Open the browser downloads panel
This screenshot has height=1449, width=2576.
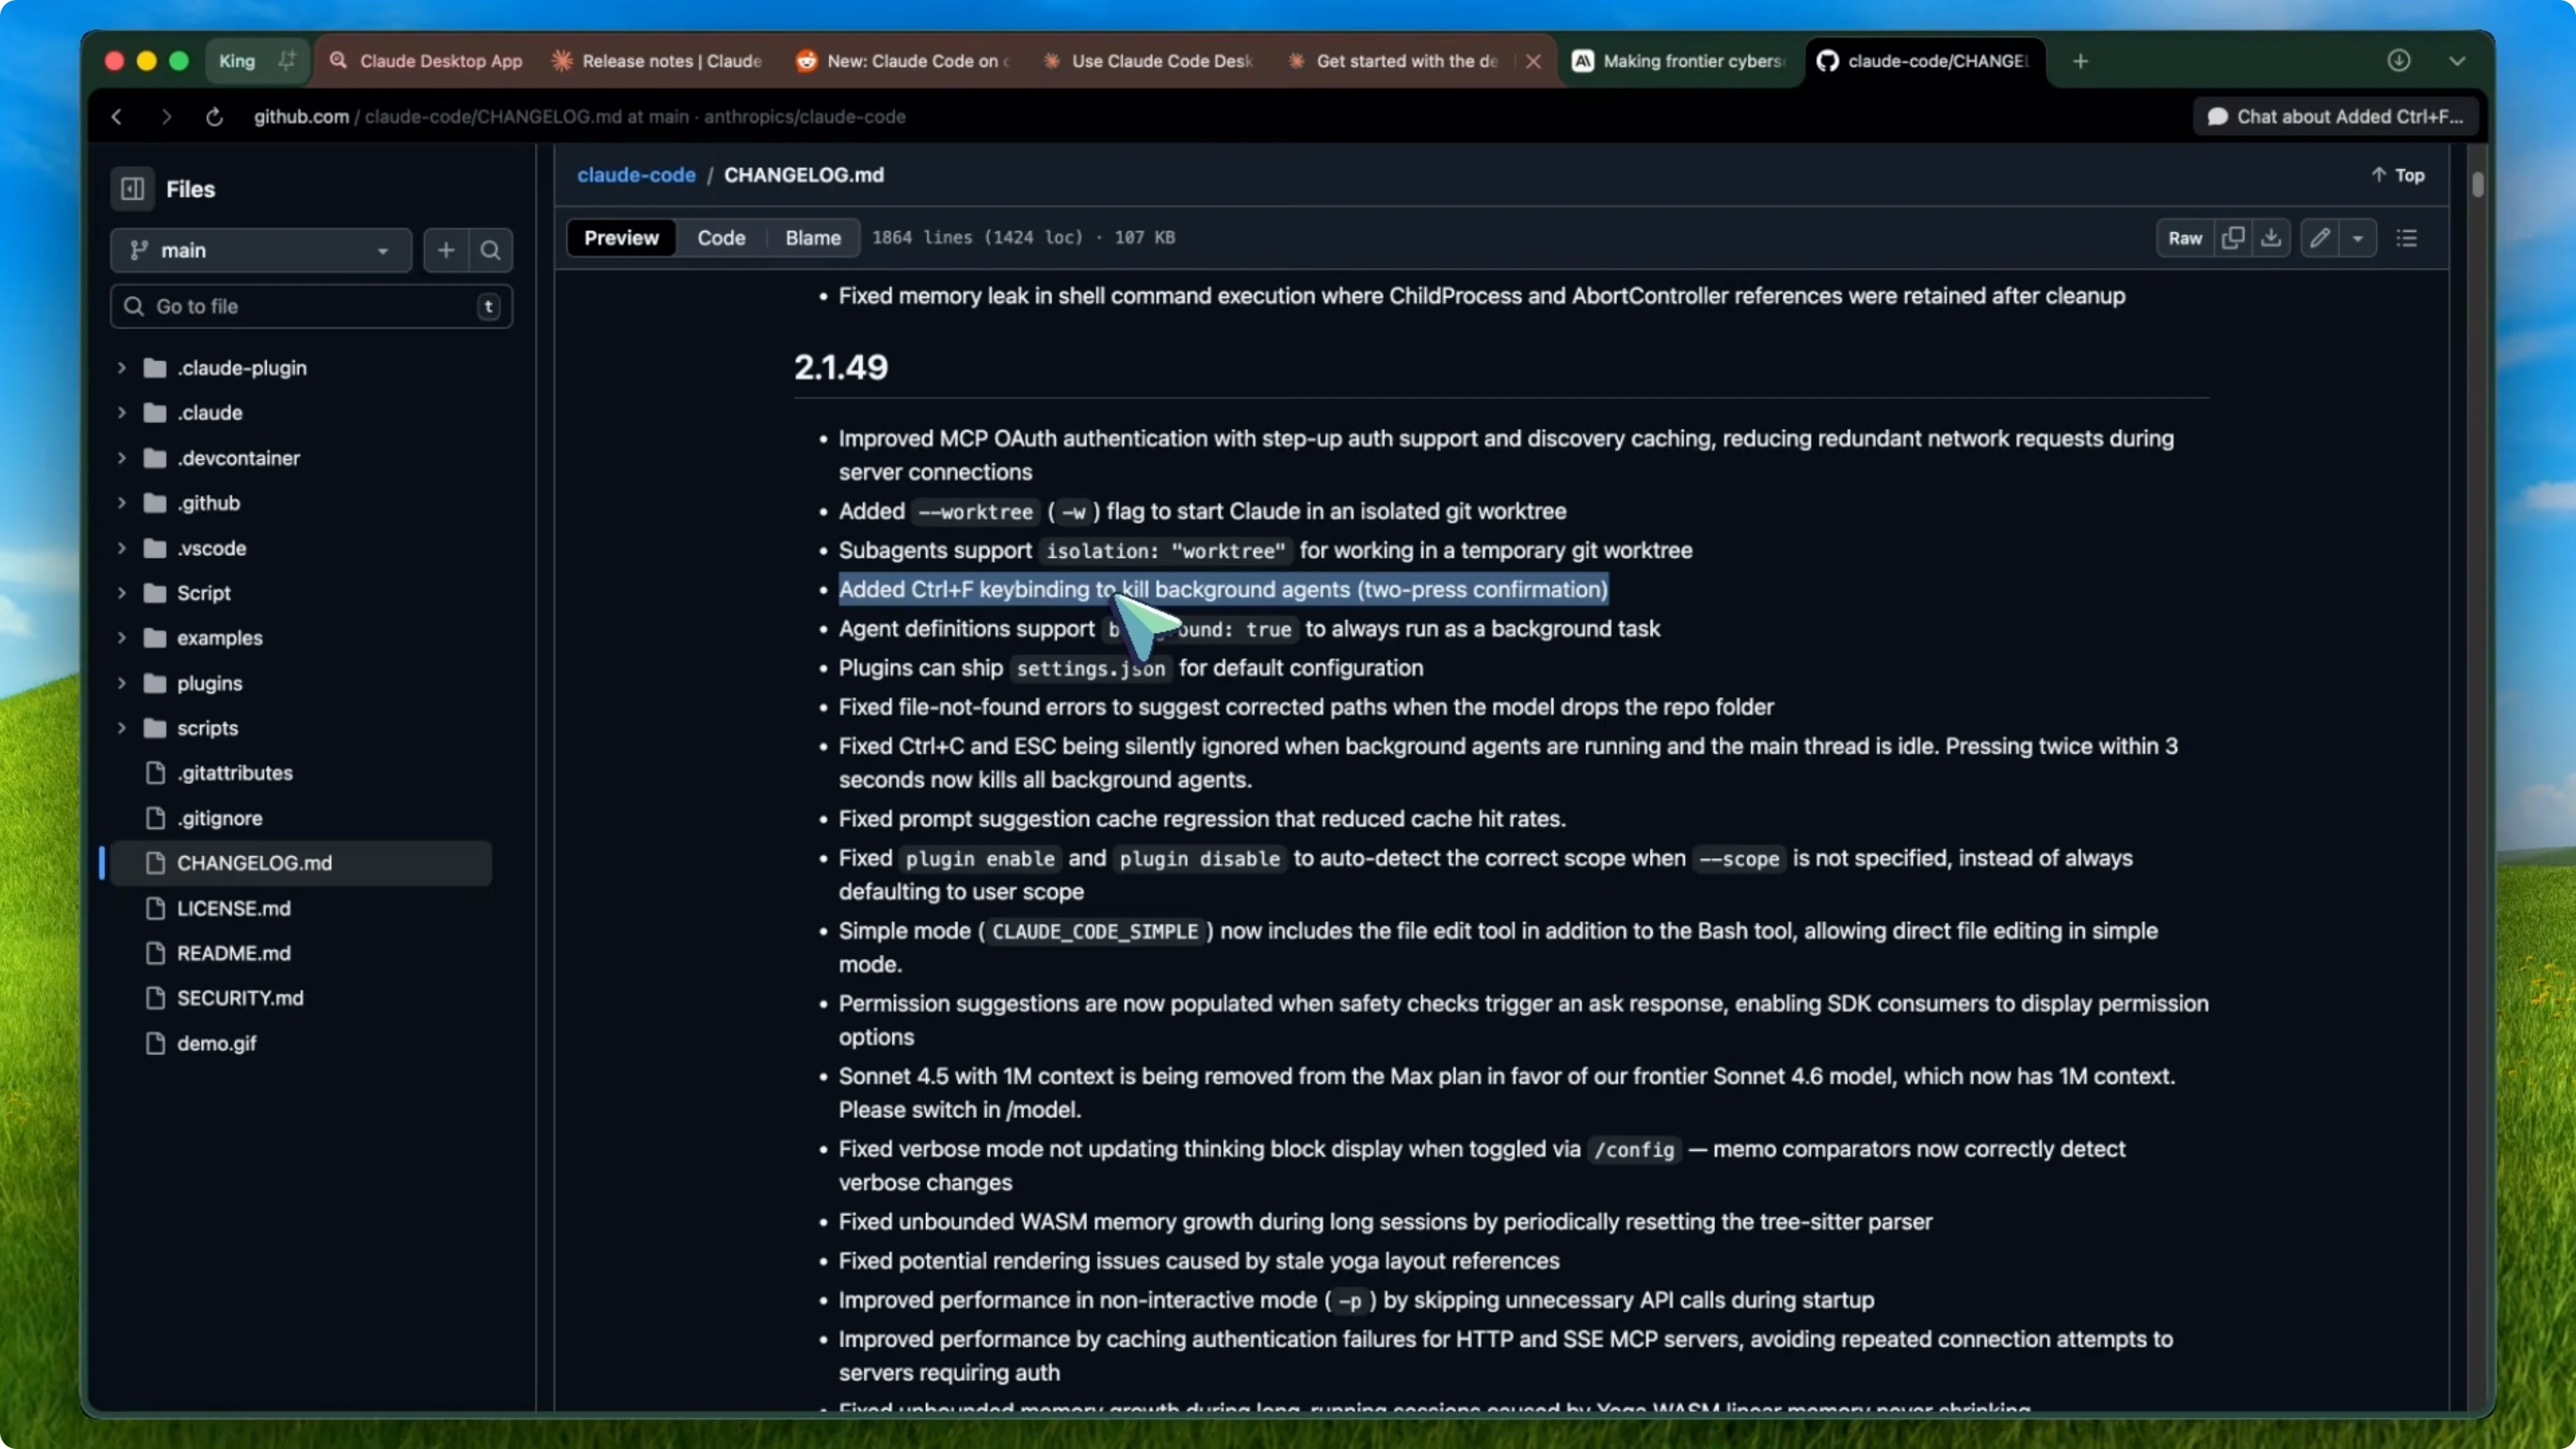[x=2400, y=60]
